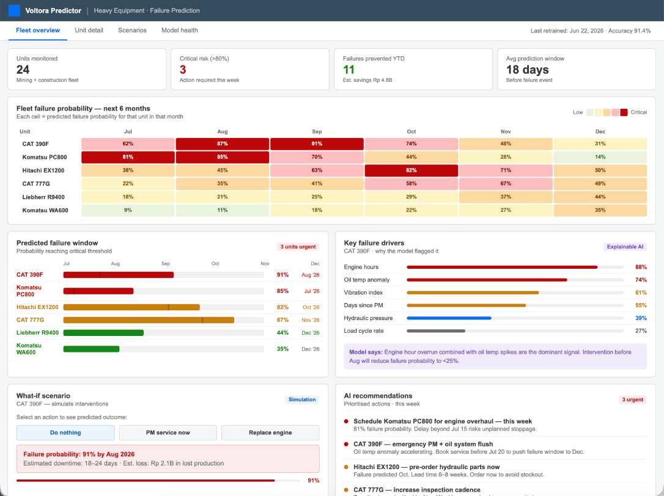The image size is (664, 496).
Task: Click the lightest green Low legend swatch
Action: tap(589, 112)
